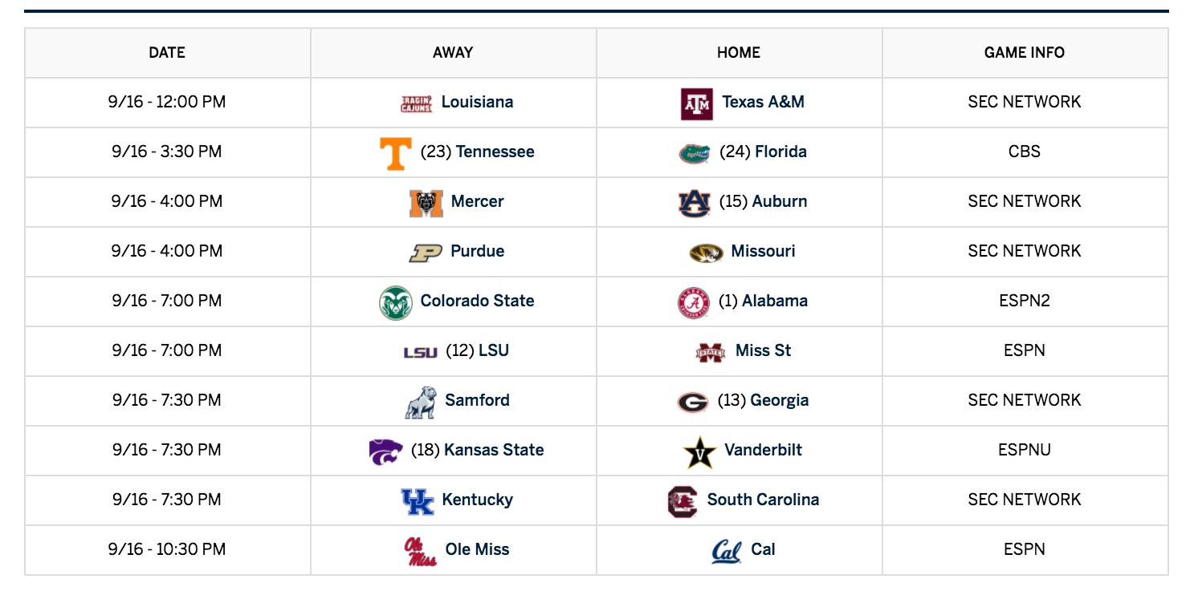1190x595 pixels.
Task: Click the Texas A&M team logo
Action: pos(696,104)
